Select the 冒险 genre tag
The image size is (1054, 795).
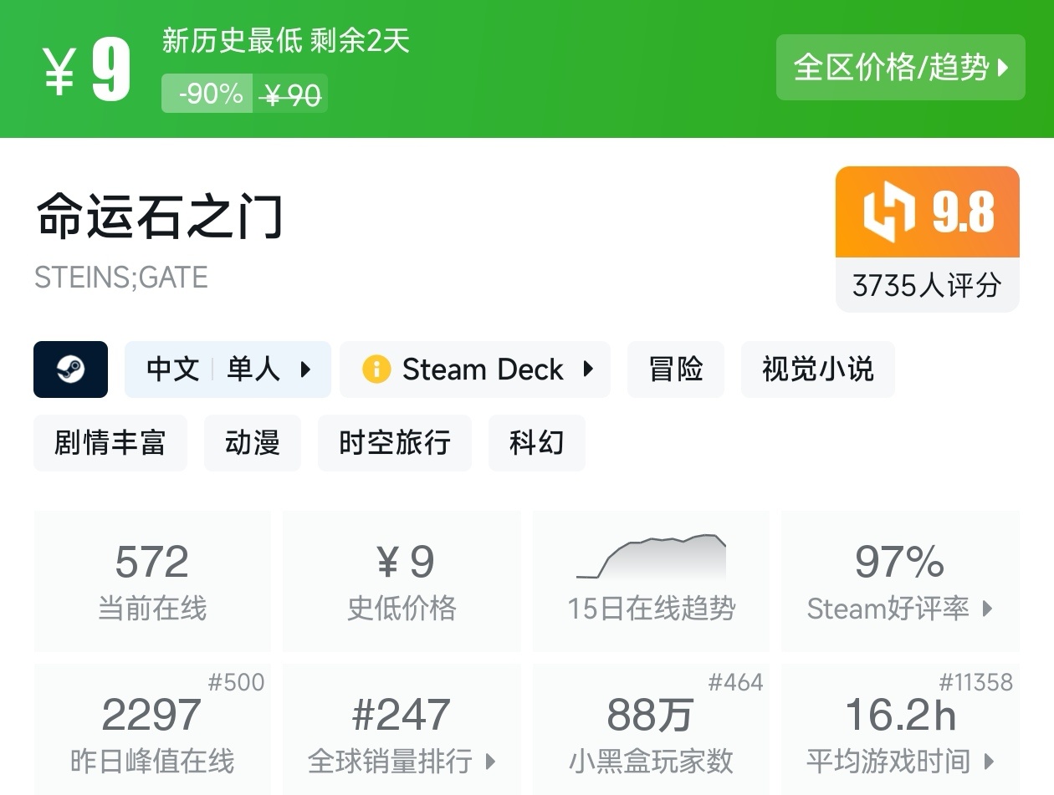pos(676,369)
